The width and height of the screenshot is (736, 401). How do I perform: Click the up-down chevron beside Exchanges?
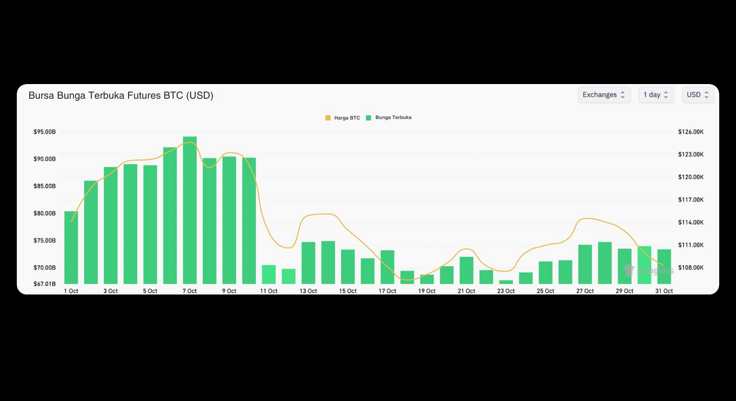coord(623,95)
